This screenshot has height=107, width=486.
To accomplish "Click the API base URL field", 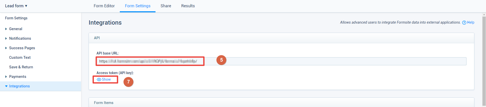I will tap(281, 61).
